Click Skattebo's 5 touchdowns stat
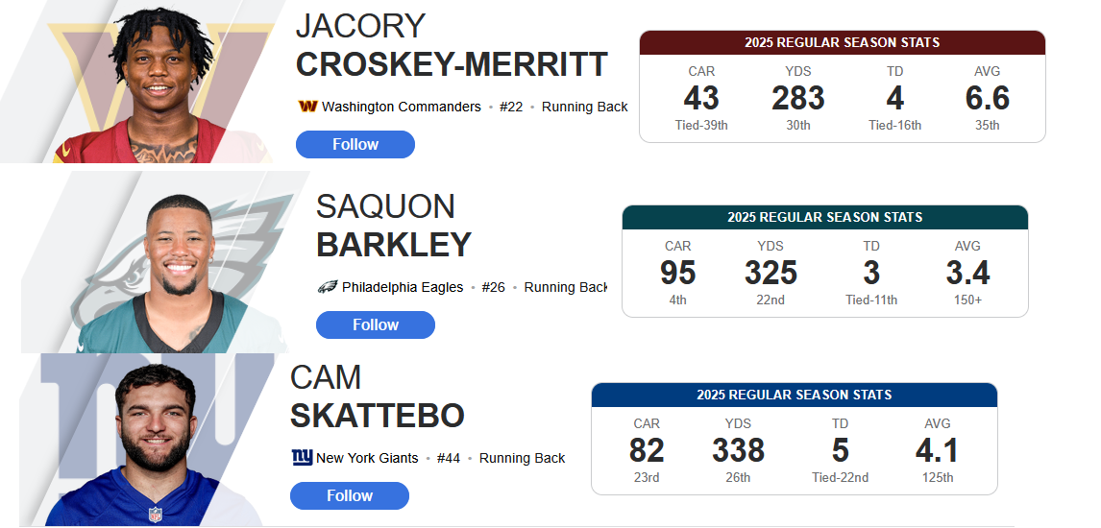 click(x=840, y=450)
